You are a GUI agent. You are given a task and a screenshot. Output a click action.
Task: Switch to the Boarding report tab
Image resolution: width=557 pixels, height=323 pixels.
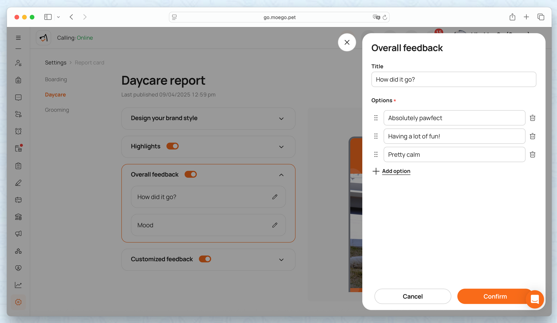pos(56,79)
